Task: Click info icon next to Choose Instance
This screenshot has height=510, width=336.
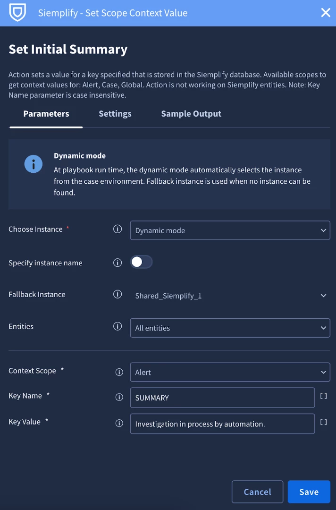Action: click(x=118, y=229)
